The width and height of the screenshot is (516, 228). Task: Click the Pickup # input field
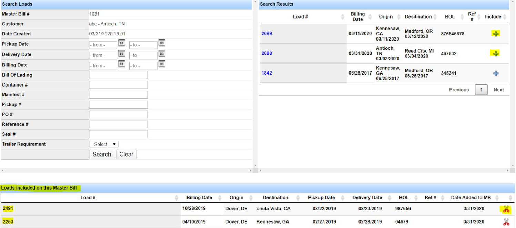pos(118,105)
